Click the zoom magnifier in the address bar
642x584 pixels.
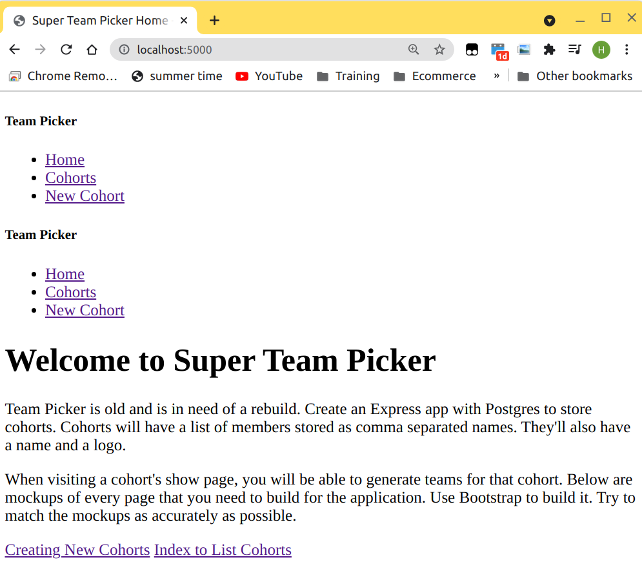coord(414,49)
